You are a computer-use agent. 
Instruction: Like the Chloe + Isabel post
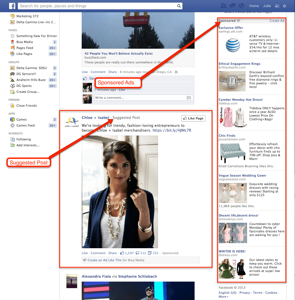tap(85, 253)
